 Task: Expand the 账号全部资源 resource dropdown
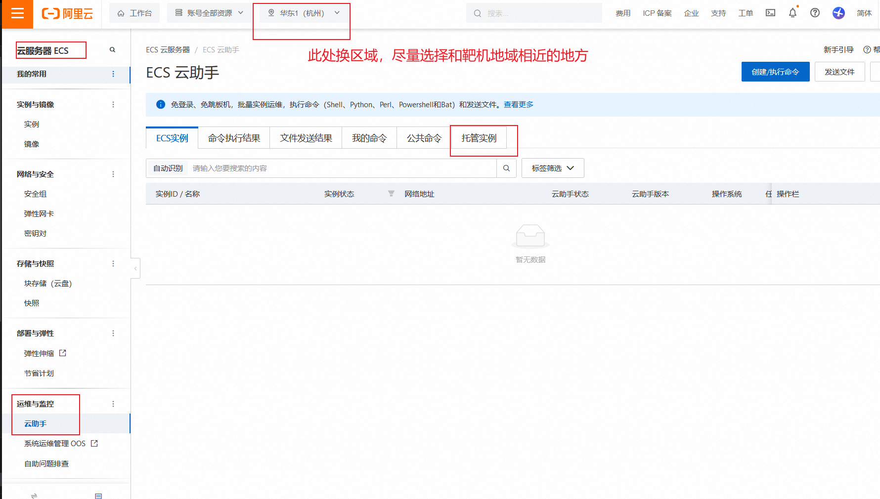pyautogui.click(x=210, y=13)
